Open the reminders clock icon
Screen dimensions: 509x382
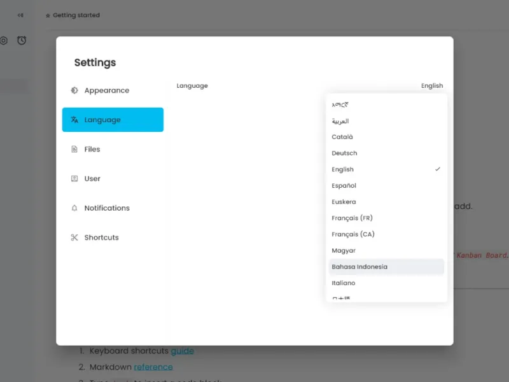pos(22,40)
